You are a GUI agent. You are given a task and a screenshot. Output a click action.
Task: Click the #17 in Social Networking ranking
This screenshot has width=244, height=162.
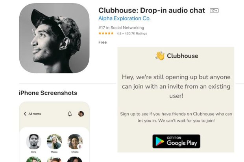(121, 27)
